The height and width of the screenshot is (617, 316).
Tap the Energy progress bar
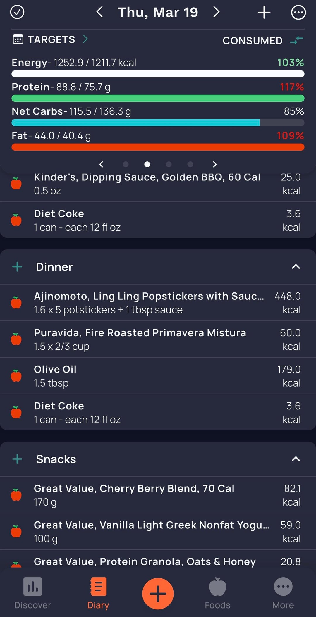158,74
